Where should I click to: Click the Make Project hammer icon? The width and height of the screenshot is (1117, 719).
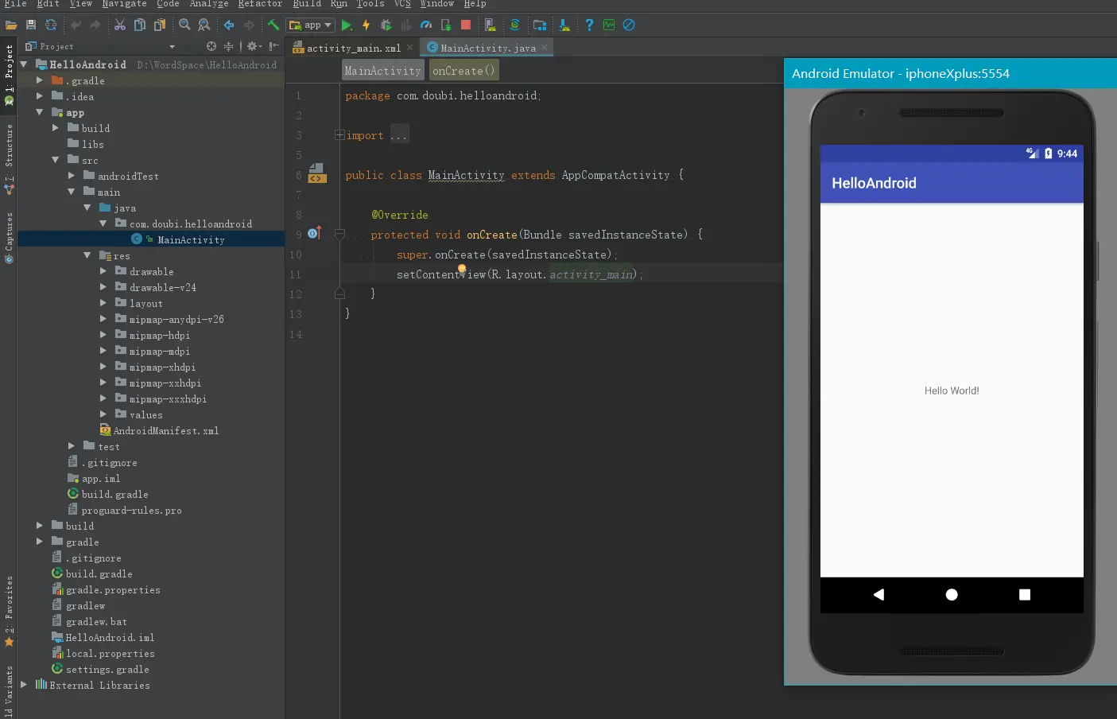click(x=273, y=25)
